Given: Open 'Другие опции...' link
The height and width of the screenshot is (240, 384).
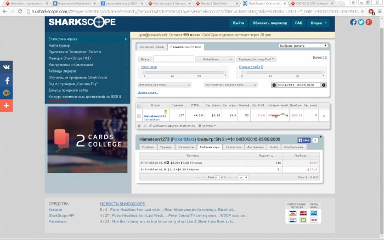Looking at the screenshot, I should tap(148, 92).
